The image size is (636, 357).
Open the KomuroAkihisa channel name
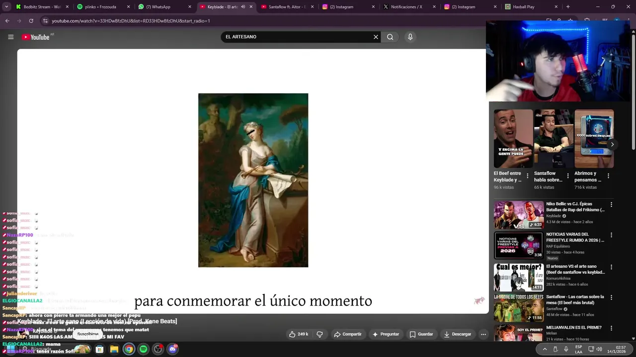pos(559,279)
